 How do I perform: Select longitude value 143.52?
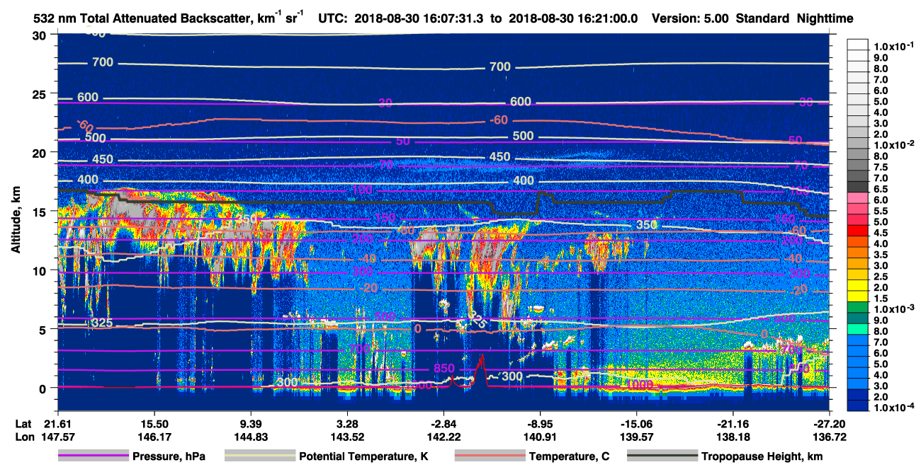347,437
